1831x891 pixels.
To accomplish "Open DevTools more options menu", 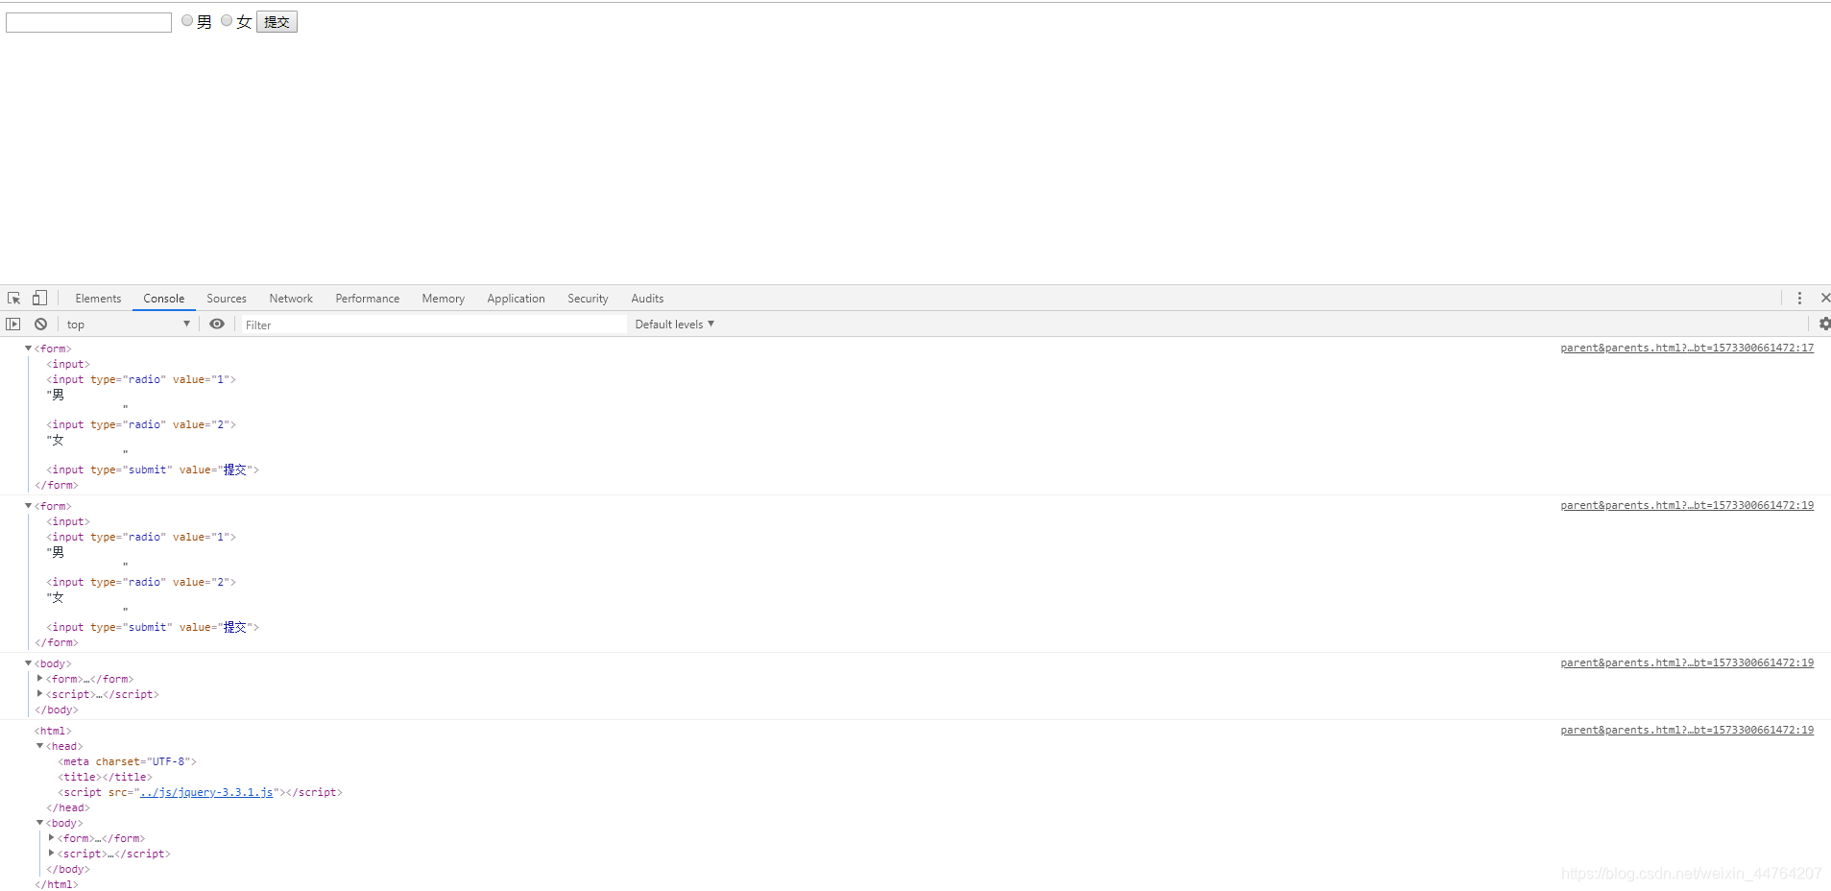I will point(1799,299).
